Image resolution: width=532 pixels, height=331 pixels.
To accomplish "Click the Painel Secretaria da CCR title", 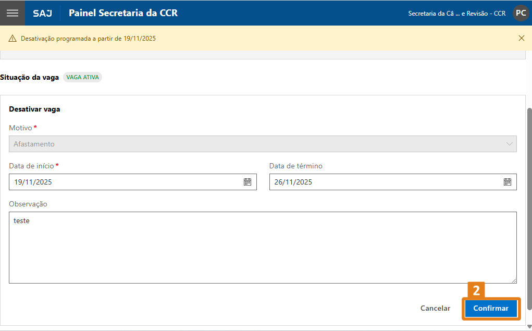I will [x=123, y=13].
